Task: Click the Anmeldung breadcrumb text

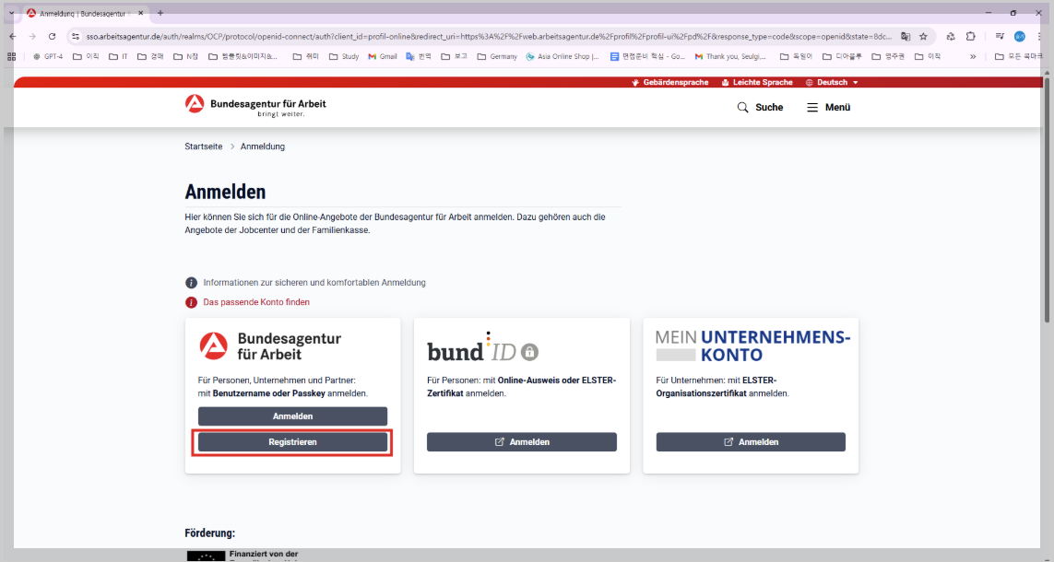Action: 263,146
